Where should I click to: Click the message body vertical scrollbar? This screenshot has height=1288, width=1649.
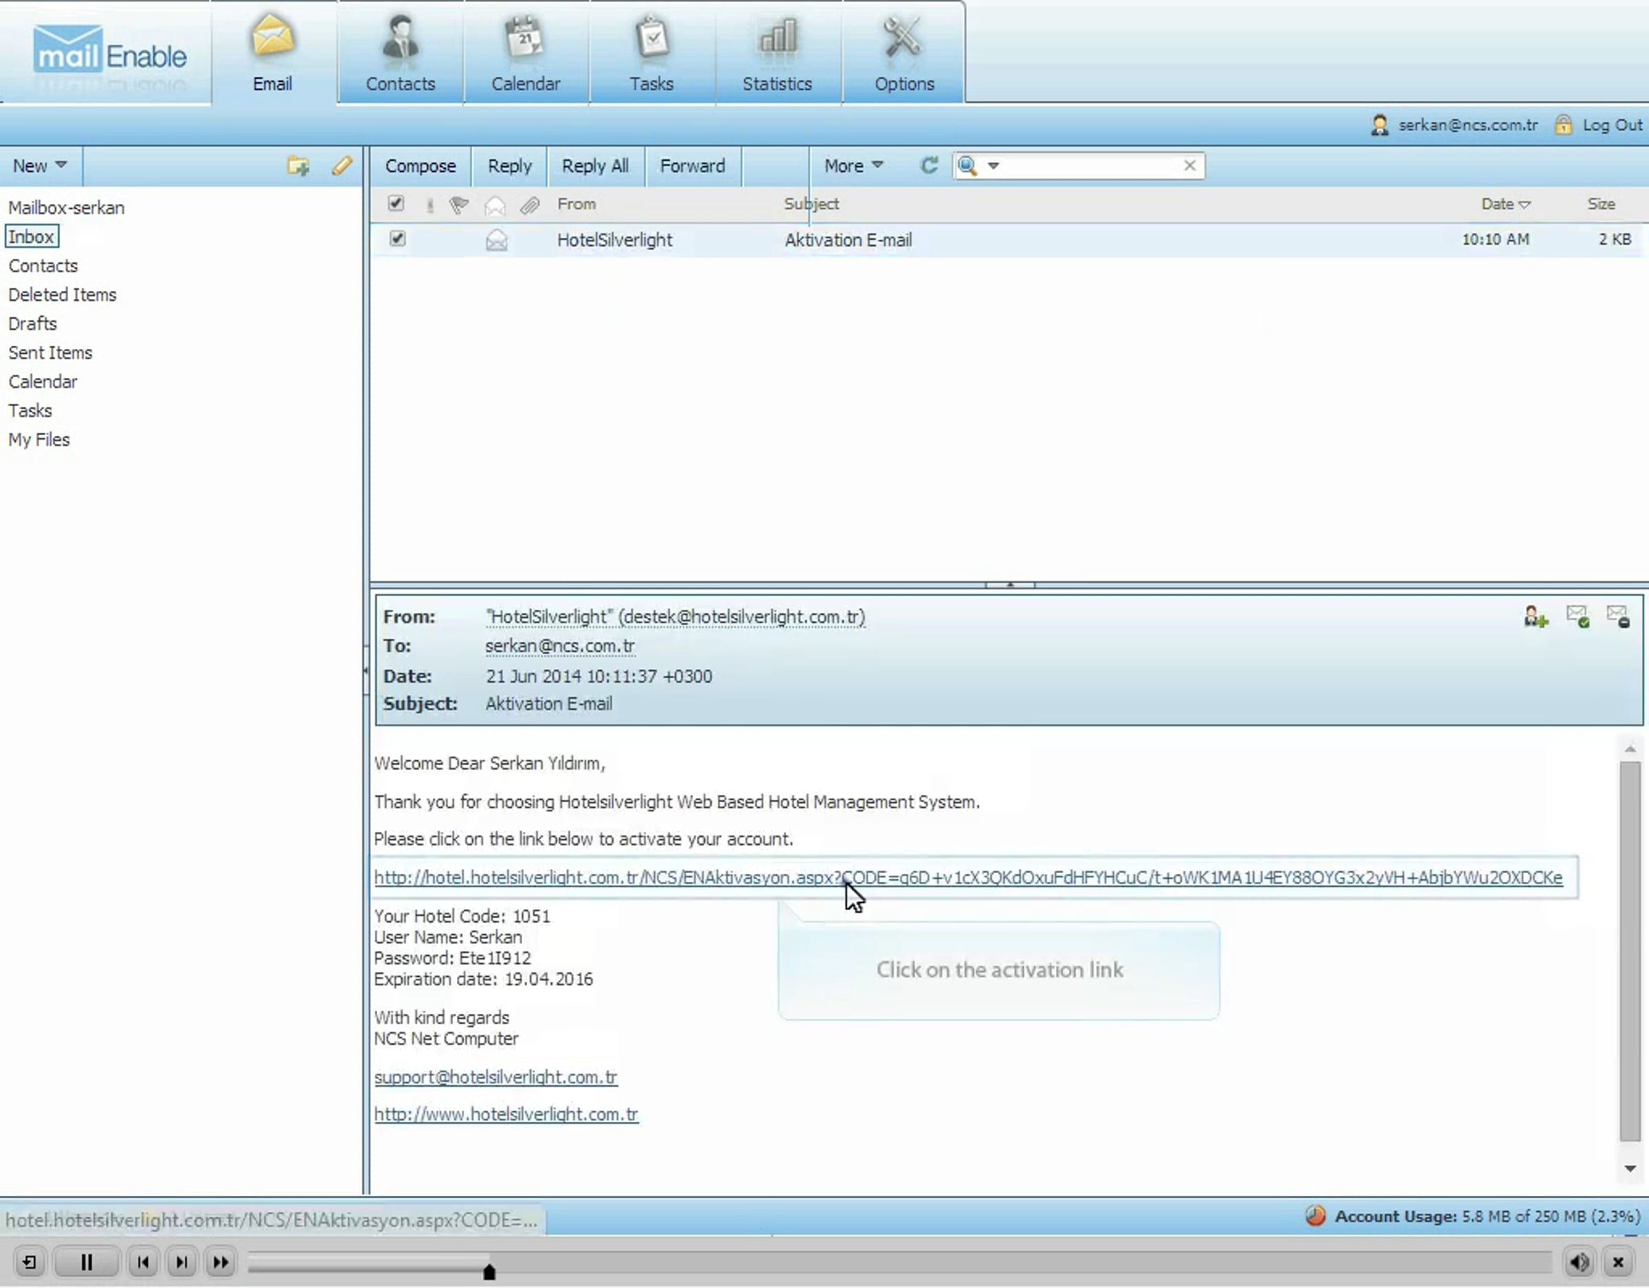(1629, 952)
